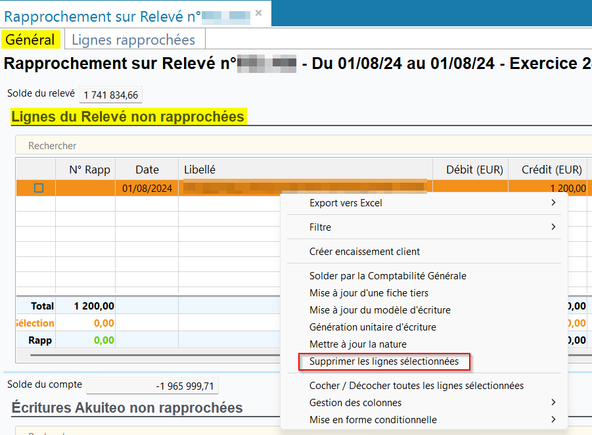
Task: Close the Rapprochement sur Relevé tab
Action: click(x=259, y=12)
